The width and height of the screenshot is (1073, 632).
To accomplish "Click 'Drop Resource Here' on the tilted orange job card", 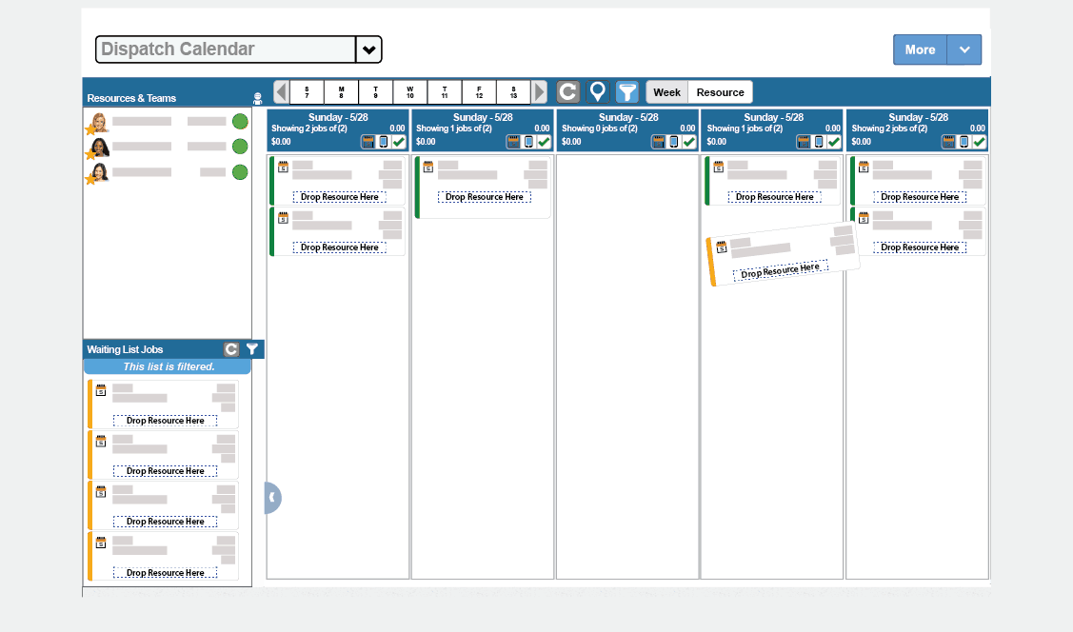I will pos(780,270).
